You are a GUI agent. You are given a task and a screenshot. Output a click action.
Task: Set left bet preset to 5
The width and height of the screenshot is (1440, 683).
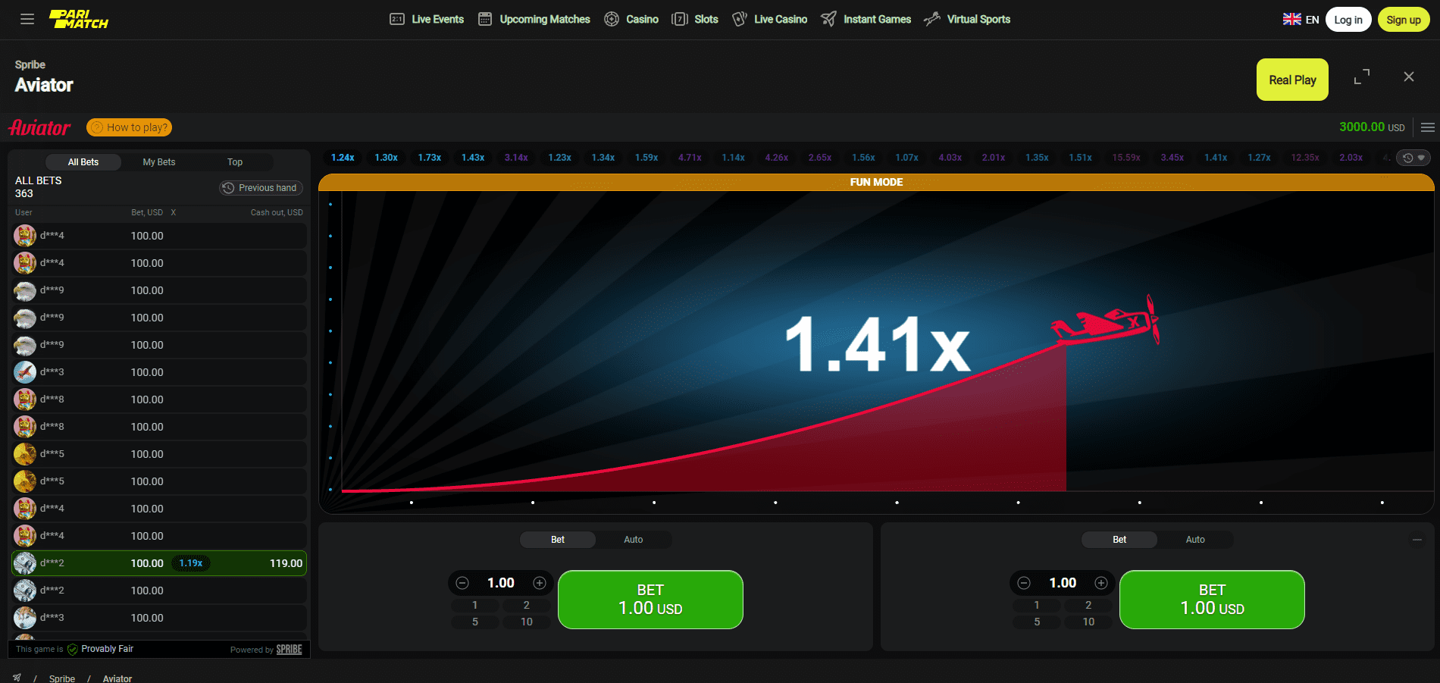tap(475, 622)
